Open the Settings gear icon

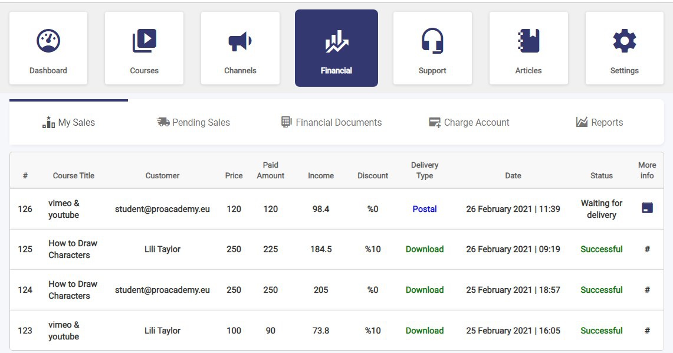coord(625,41)
